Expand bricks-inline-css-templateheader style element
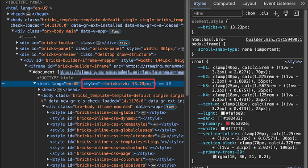 (48, 136)
